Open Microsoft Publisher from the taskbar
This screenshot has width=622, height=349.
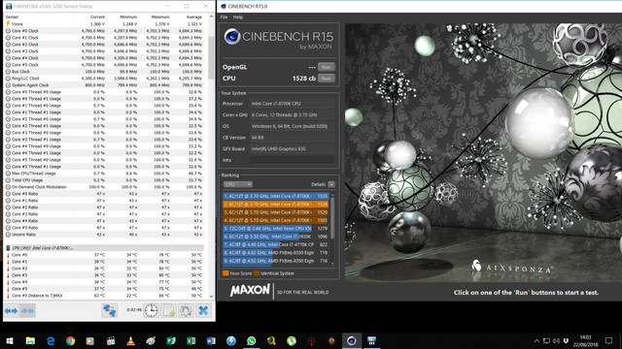coord(171,340)
